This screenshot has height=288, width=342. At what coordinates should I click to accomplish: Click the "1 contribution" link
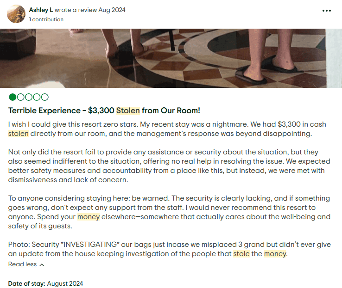(x=46, y=19)
